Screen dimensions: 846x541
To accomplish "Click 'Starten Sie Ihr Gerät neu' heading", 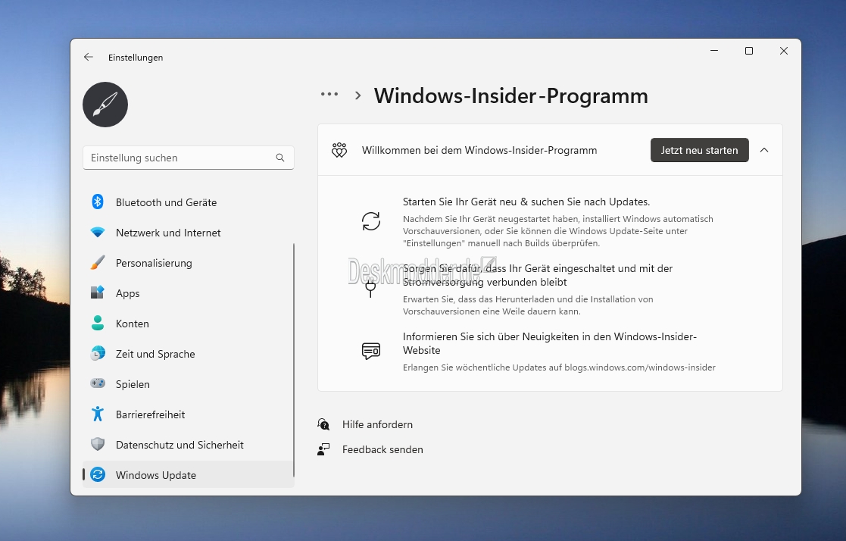I will pos(526,202).
